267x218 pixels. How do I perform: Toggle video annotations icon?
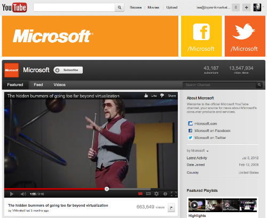140,194
